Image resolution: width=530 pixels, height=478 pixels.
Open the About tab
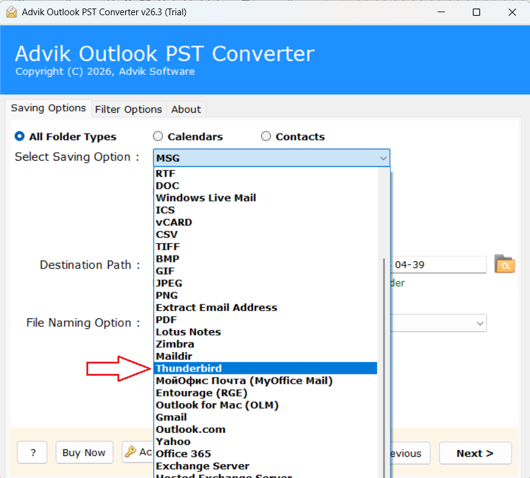(186, 110)
